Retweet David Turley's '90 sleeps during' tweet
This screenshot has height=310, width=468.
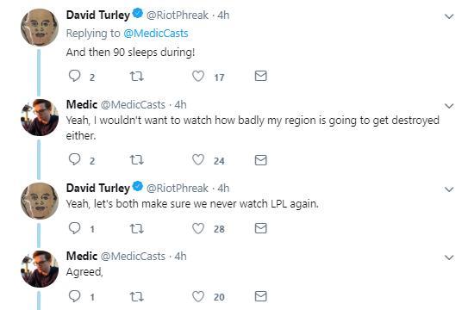click(137, 77)
